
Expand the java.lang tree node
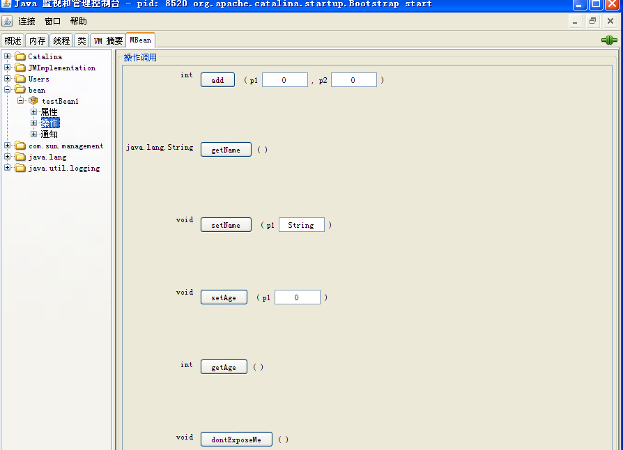tap(8, 157)
